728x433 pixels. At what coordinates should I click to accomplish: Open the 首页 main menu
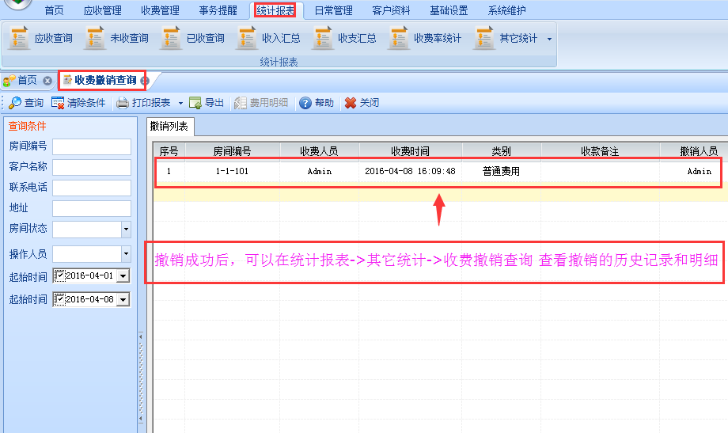tap(55, 10)
